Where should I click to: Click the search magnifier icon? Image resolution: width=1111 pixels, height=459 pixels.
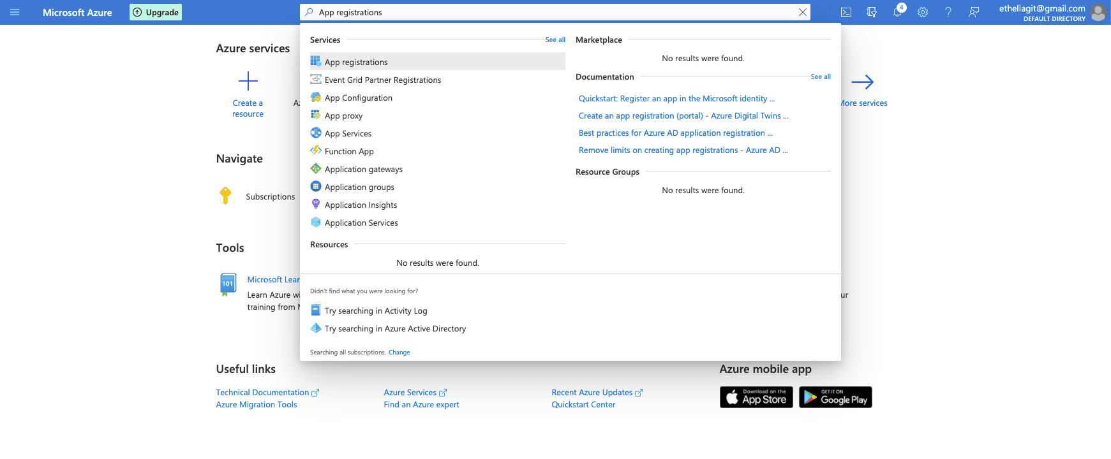[309, 12]
